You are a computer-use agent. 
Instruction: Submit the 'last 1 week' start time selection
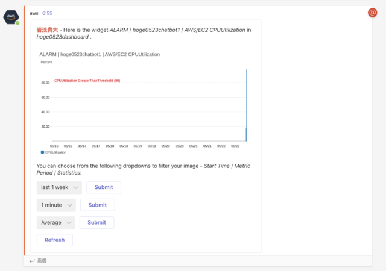(x=104, y=187)
